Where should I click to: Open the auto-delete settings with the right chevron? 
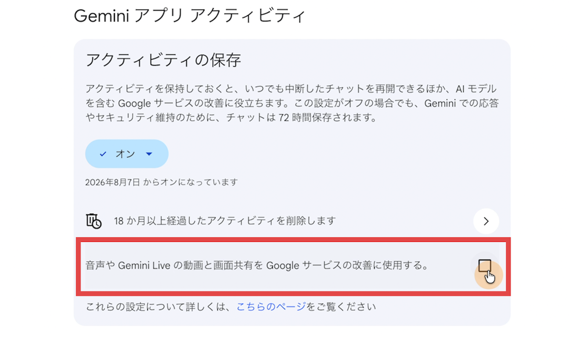pos(486,221)
